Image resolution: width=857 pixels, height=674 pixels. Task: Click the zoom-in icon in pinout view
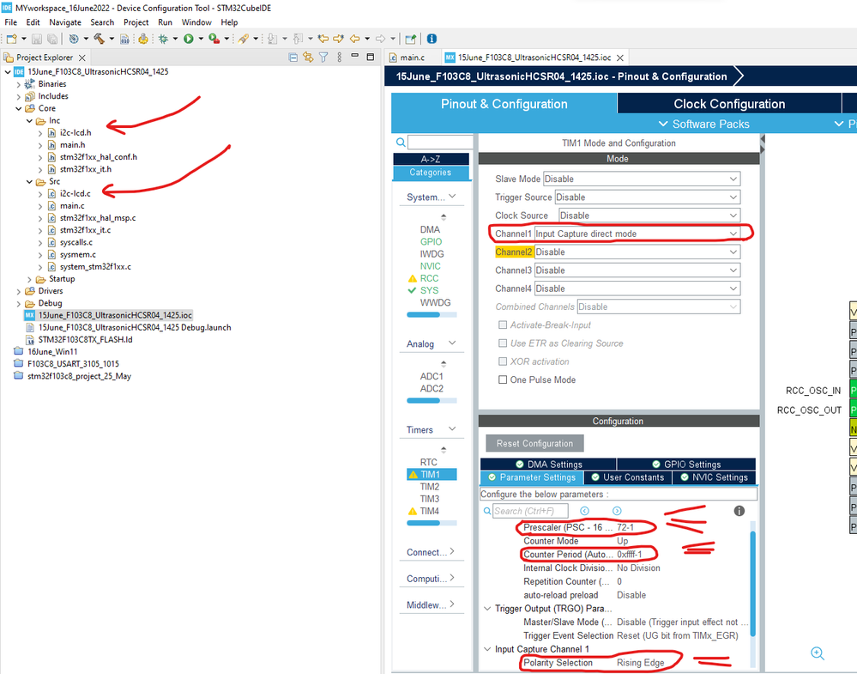817,653
